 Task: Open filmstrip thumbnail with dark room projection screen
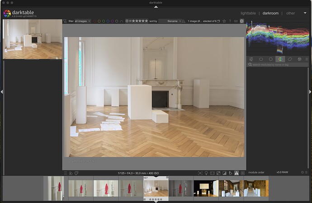click(x=206, y=188)
